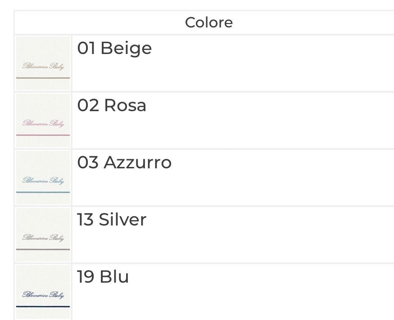Select the "01 Beige" color label
The image size is (394, 320).
(114, 48)
